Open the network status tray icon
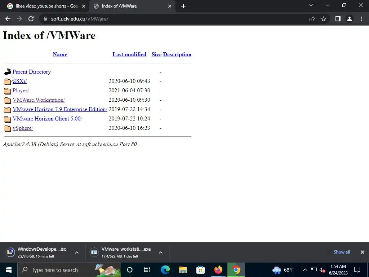The height and width of the screenshot is (277, 369). (x=314, y=270)
